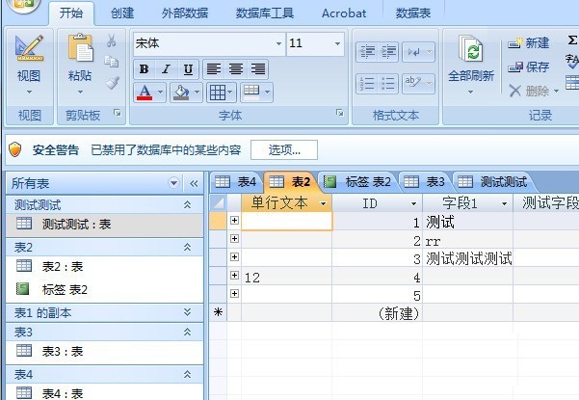Click the text direction icon
This screenshot has width=579, height=400.
point(414,52)
